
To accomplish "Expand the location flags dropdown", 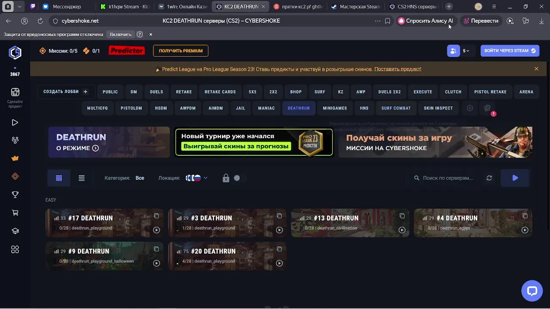I will [x=196, y=178].
